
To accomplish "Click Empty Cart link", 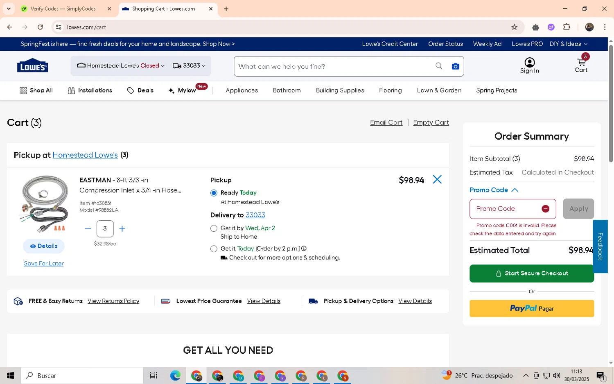I will pyautogui.click(x=431, y=122).
